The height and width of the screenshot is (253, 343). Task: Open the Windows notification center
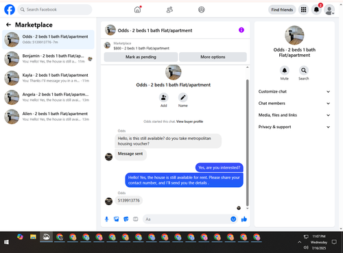click(334, 242)
